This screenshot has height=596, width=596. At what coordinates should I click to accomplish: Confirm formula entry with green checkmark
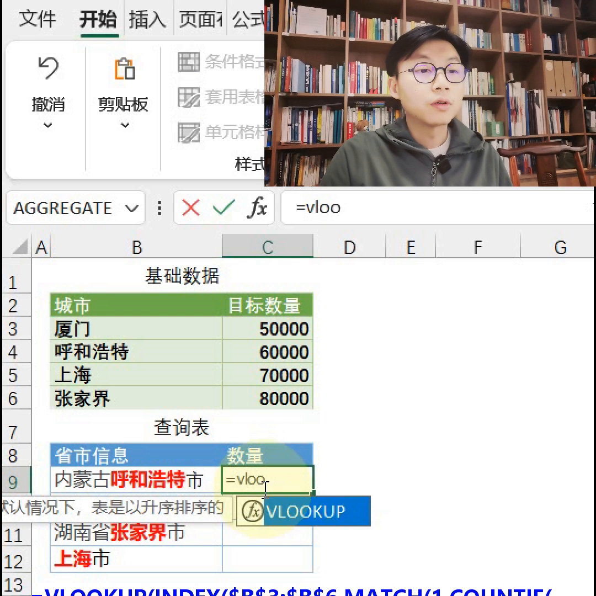(x=223, y=208)
